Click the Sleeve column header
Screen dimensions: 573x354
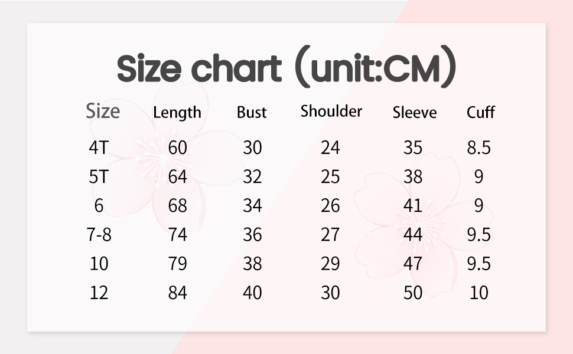[x=414, y=112]
